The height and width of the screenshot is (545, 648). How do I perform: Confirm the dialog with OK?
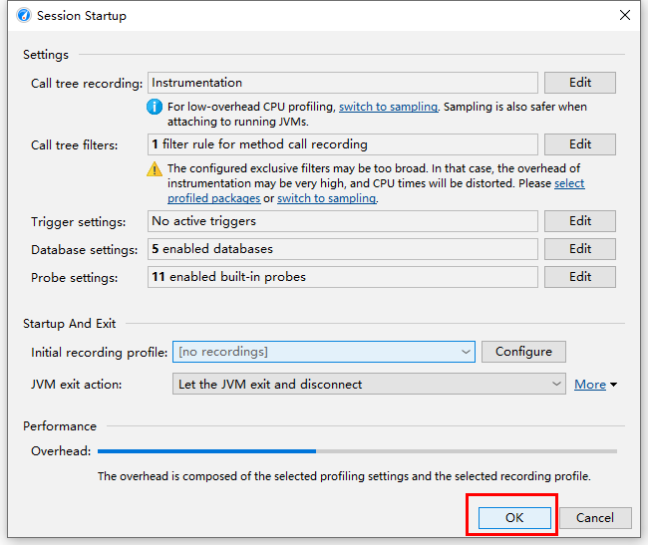tap(514, 518)
